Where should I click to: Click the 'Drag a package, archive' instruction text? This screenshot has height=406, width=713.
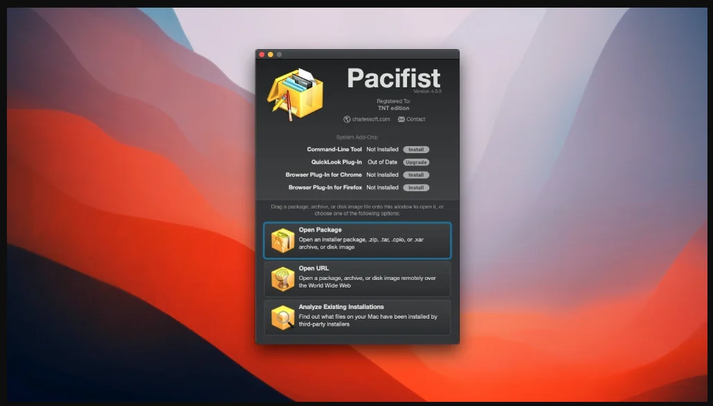pyautogui.click(x=357, y=210)
